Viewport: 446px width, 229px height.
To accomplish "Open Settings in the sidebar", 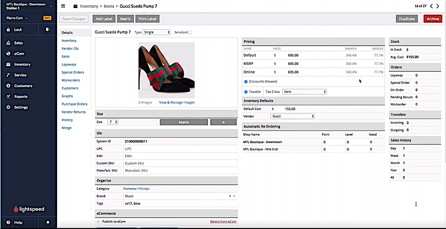I will click(21, 108).
